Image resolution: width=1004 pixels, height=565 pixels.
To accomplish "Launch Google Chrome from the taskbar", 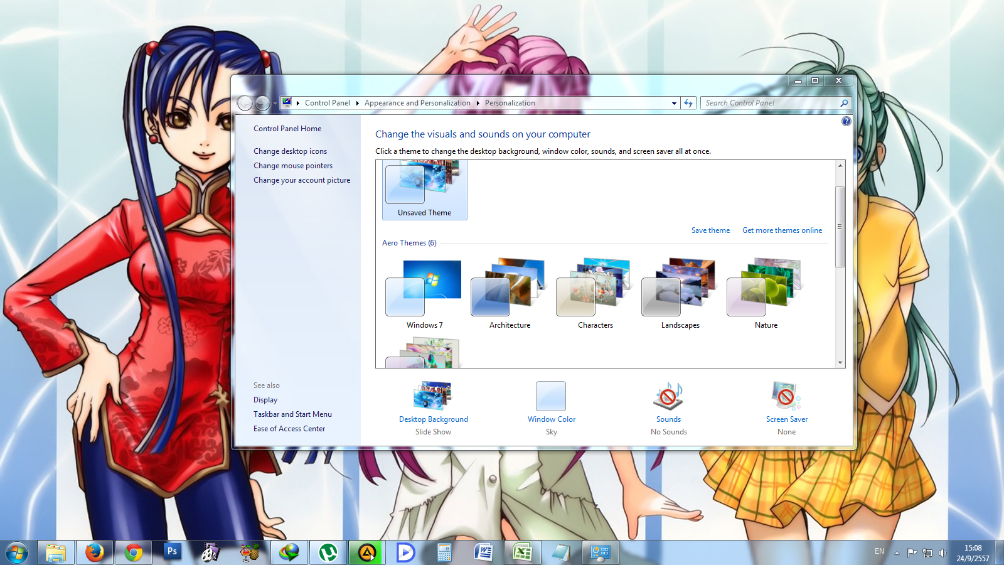I will pos(133,552).
